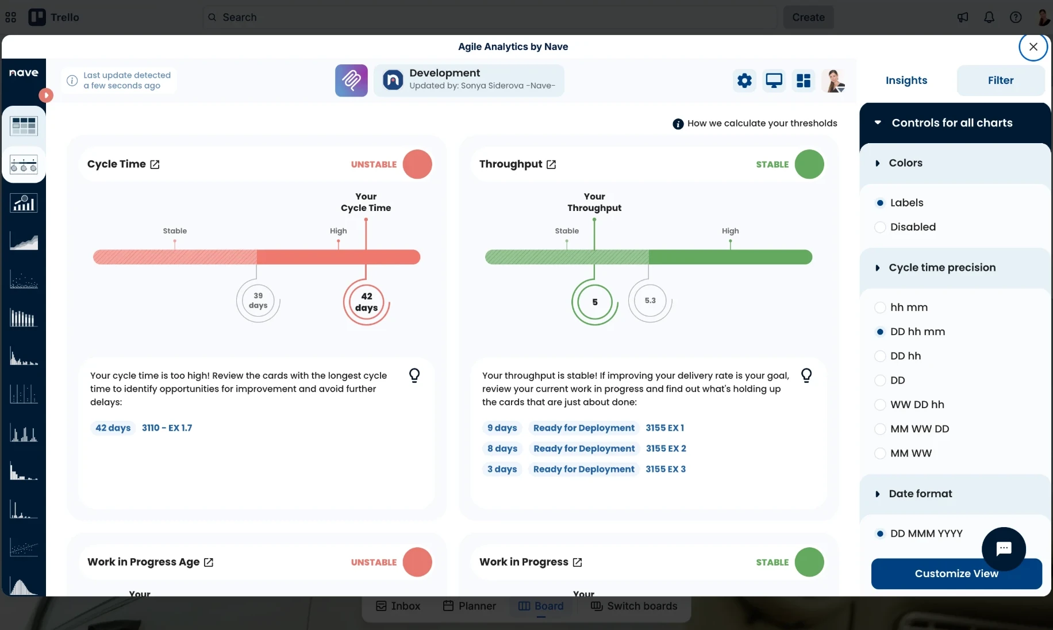Click the dashboard tiles icon in header
Viewport: 1053px width, 630px height.
click(x=804, y=80)
